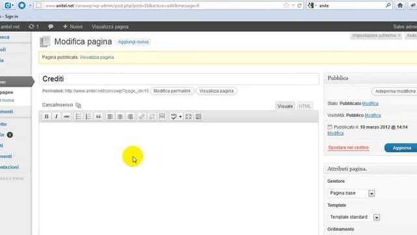Open the Carica/Inserisci media upload icon

78,105
